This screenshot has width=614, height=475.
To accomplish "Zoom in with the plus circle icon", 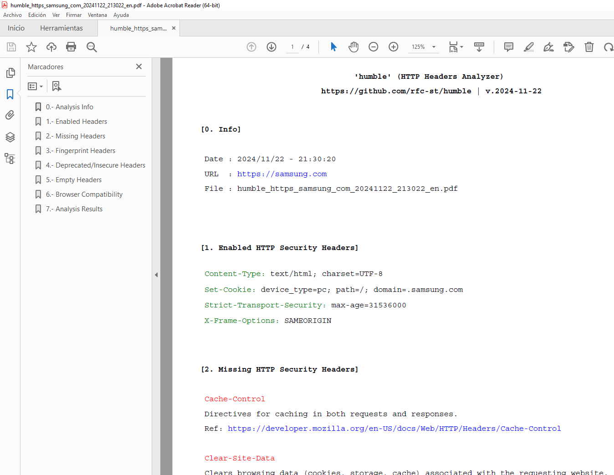I will 394,47.
